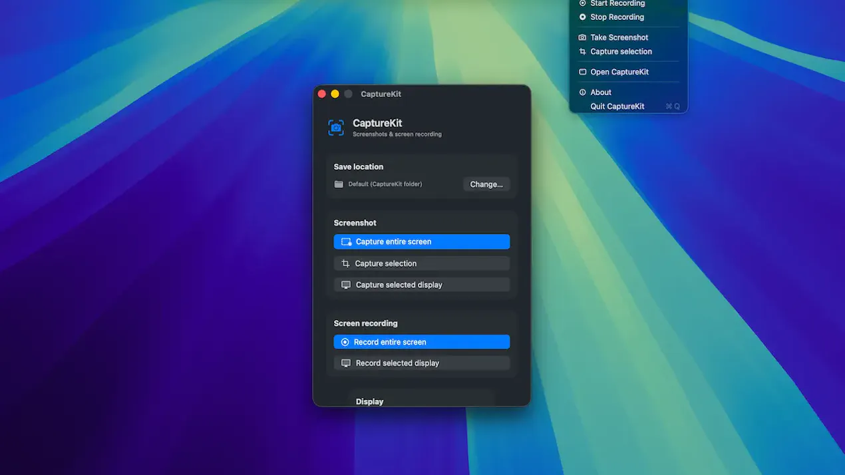Choose Start Recording from the dropdown menu
Screen dimensions: 845x475
click(x=628, y=3)
